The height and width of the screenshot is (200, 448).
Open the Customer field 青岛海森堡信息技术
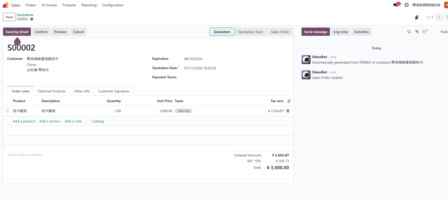pos(42,59)
